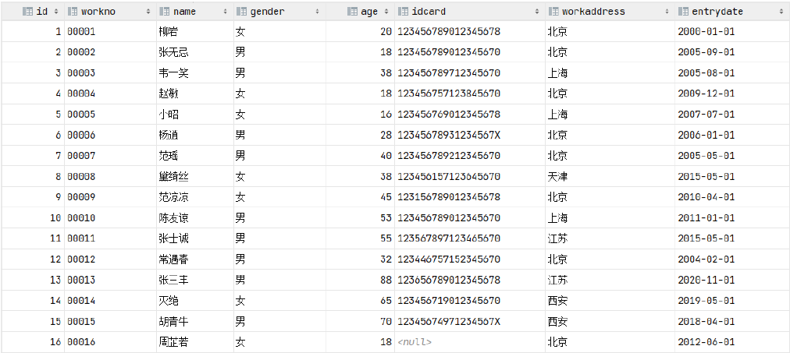Click the column icon beside the idcard header
790x353 pixels.
[403, 12]
